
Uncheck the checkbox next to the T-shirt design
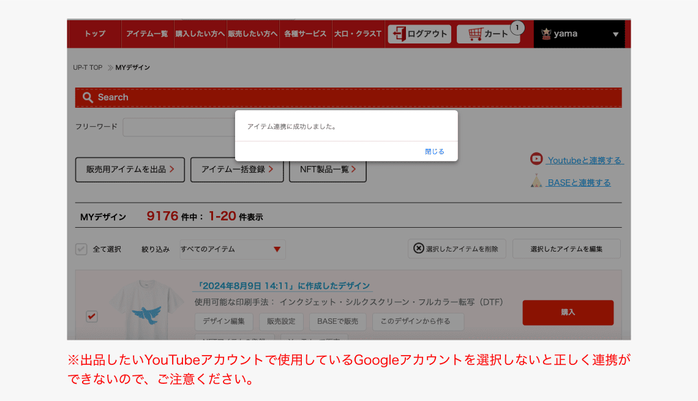[91, 317]
